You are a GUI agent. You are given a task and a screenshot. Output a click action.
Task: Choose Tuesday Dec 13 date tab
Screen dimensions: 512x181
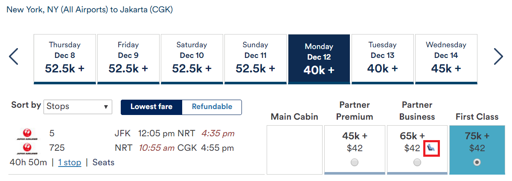click(x=383, y=59)
